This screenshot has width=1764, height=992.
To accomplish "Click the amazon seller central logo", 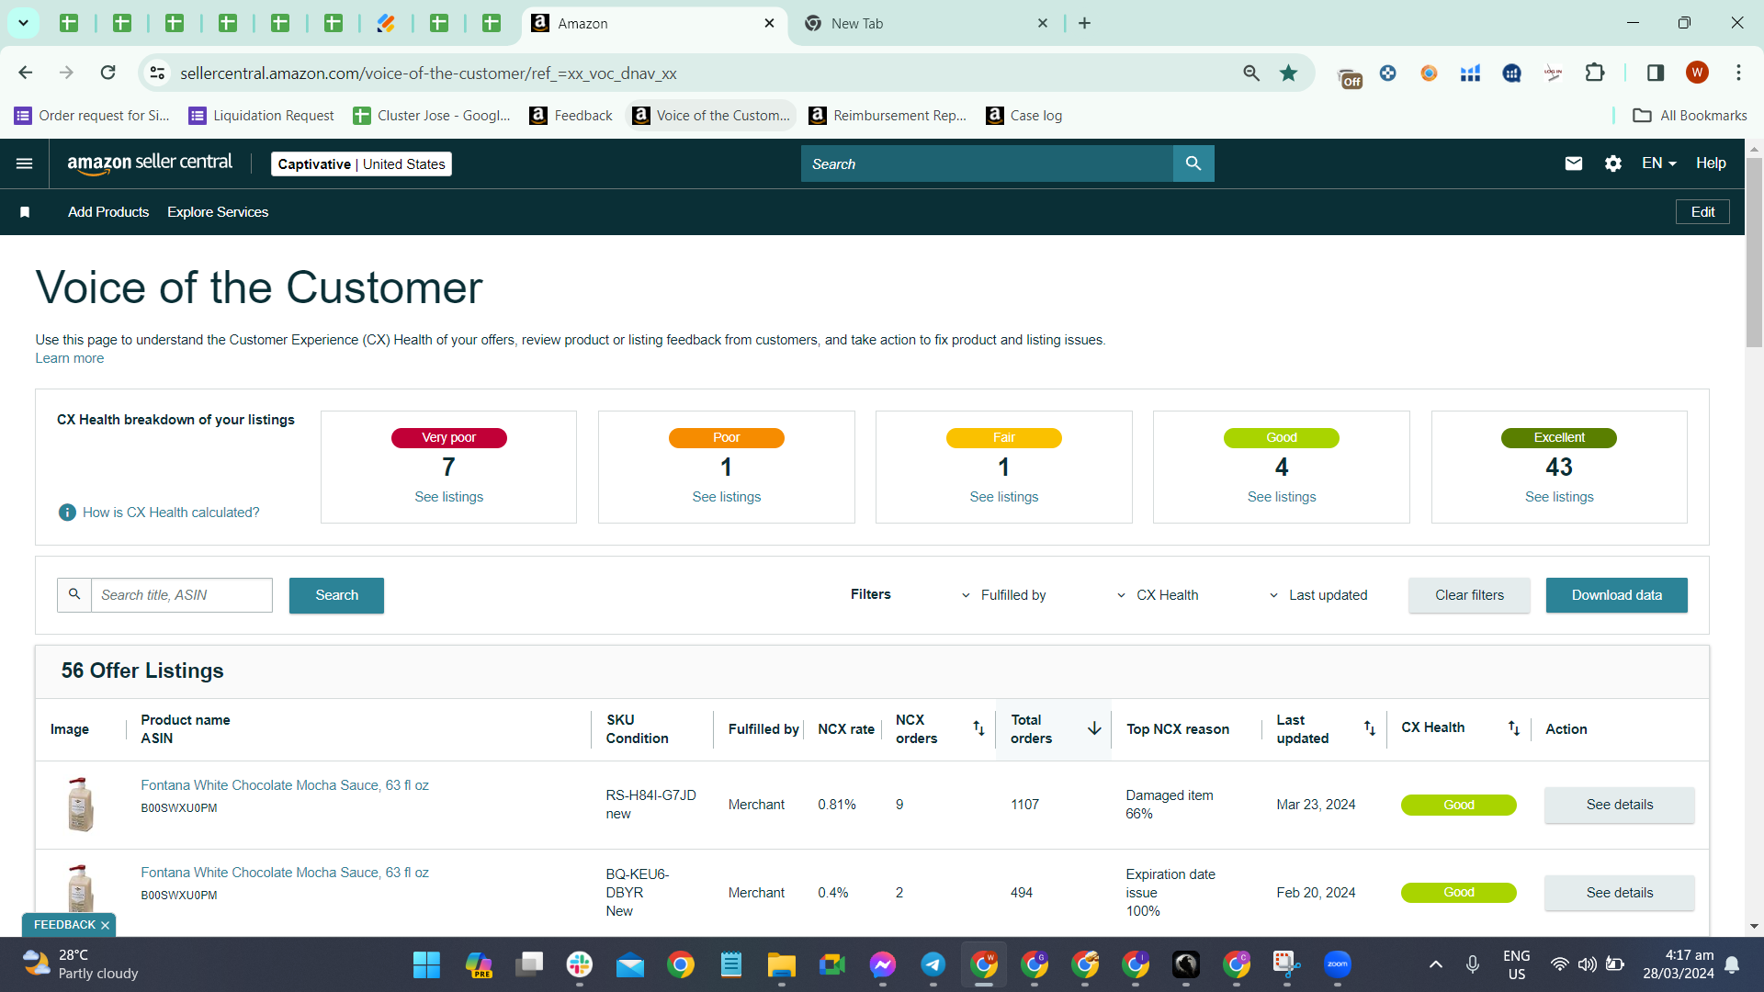I will (x=150, y=163).
